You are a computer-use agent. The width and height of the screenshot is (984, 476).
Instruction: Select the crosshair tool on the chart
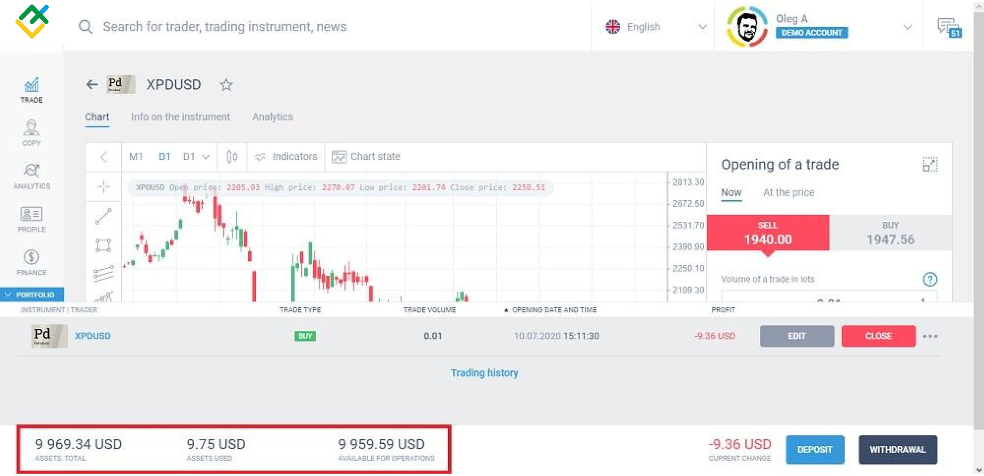tap(103, 187)
